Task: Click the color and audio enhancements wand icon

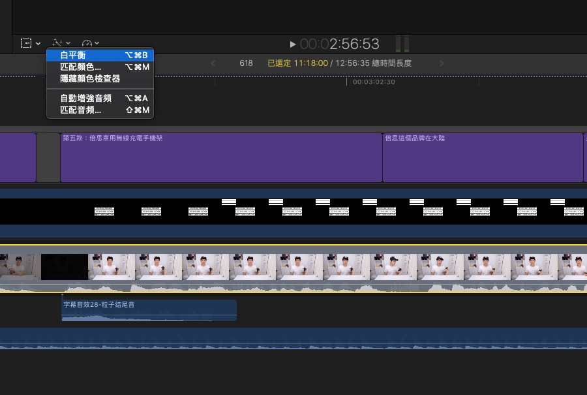Action: [x=57, y=43]
